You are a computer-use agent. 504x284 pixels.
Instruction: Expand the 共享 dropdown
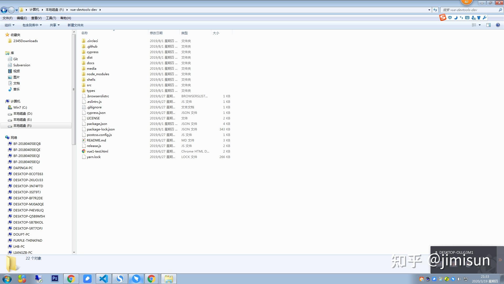55,25
